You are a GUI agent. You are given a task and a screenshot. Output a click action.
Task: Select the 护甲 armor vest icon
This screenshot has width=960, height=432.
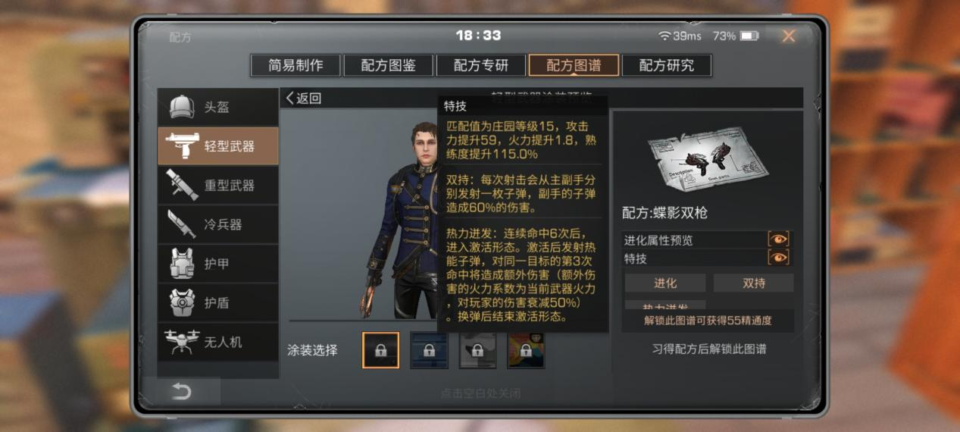click(x=181, y=264)
